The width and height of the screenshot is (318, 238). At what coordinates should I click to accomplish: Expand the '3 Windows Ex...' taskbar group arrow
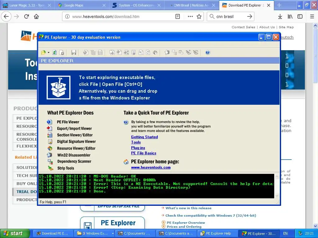pos(113,233)
